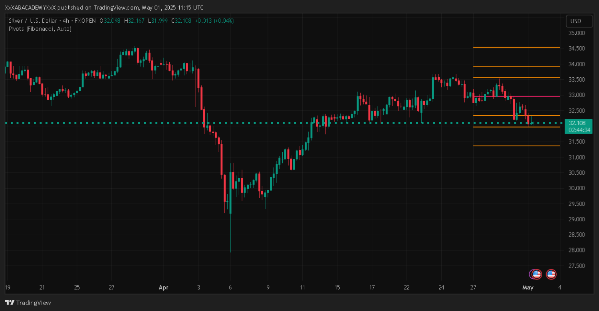Click the TradingView logo at bottom left
Viewport: 599px width, 311px height.
(28, 303)
